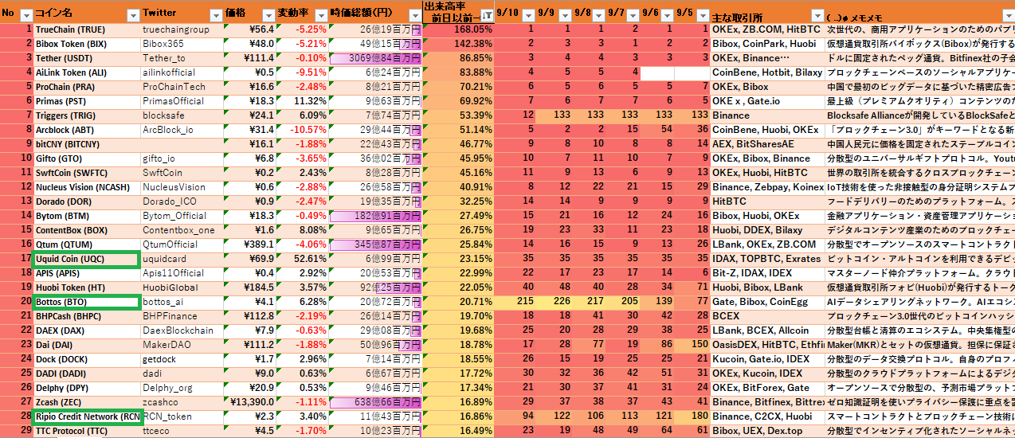Select Uquid Coin's 52.61% change rate cell
This screenshot has height=438, width=1015.
303,259
